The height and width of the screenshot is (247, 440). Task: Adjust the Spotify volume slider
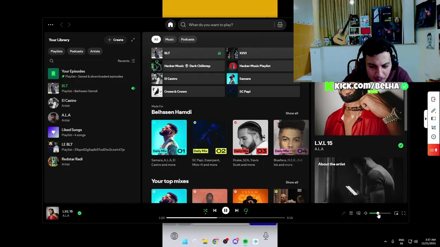[x=380, y=213]
